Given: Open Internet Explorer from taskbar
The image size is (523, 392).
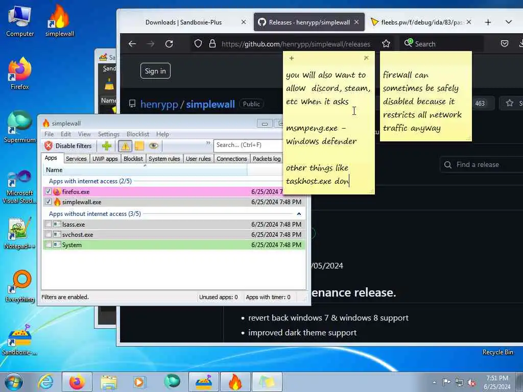Looking at the screenshot, I should [45, 382].
